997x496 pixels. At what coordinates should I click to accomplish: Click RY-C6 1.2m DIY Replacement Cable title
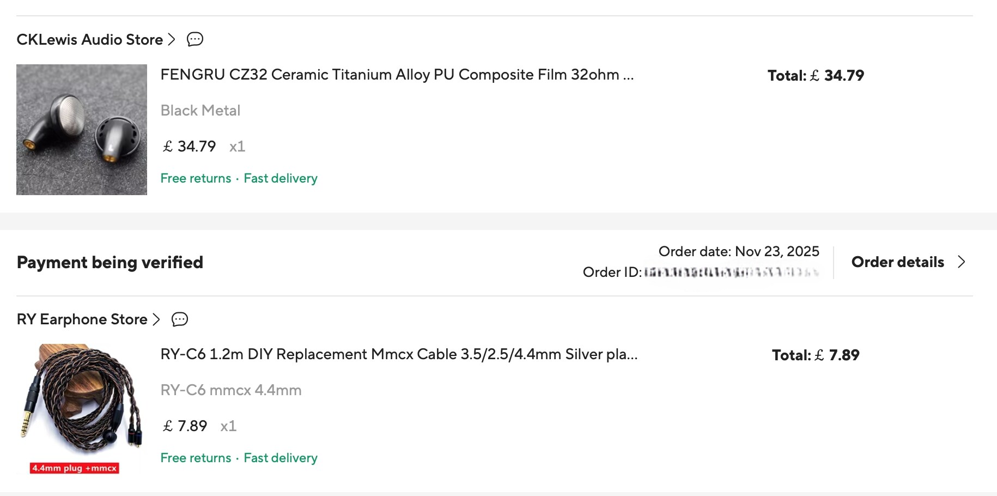[x=399, y=354]
